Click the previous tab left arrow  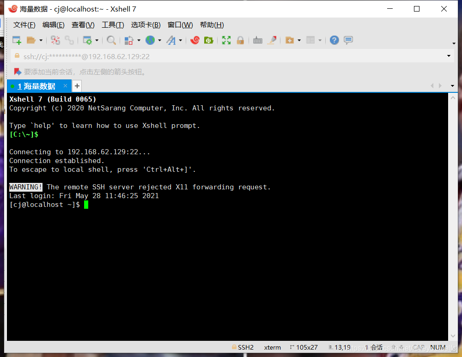[x=432, y=86]
